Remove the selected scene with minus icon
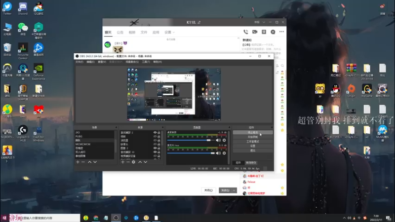Image resolution: width=395 pixels, height=222 pixels. point(83,162)
